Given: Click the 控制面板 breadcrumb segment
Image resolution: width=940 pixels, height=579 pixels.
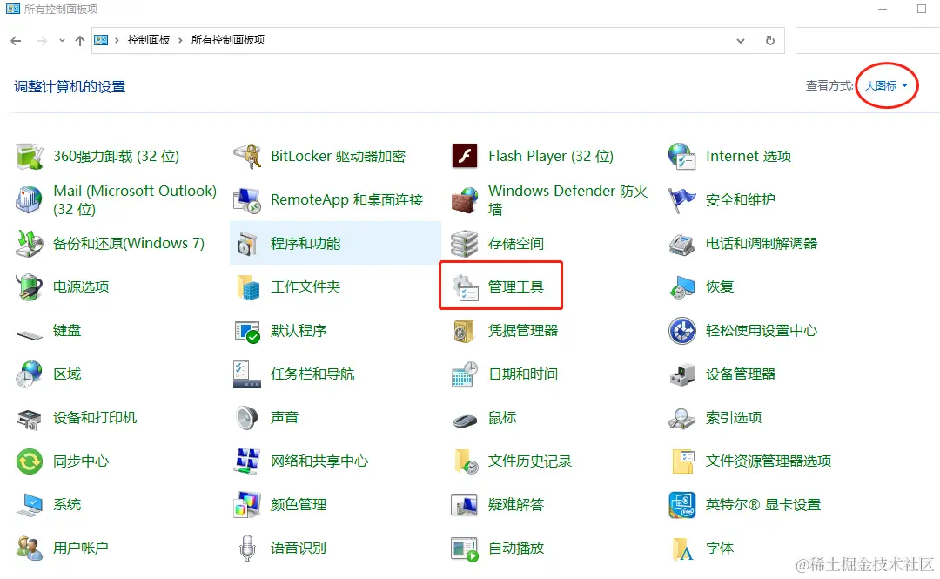Looking at the screenshot, I should click(149, 39).
